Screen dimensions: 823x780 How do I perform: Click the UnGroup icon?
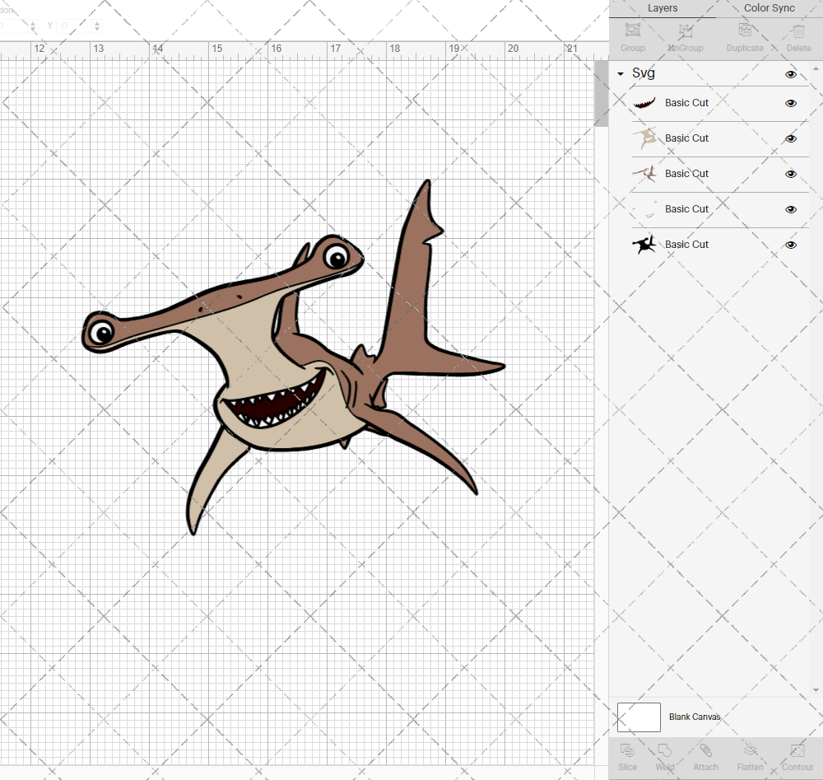tap(686, 30)
